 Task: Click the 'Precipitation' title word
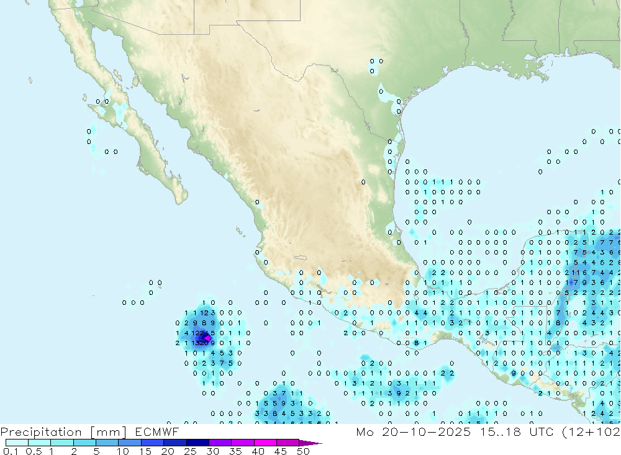41,432
